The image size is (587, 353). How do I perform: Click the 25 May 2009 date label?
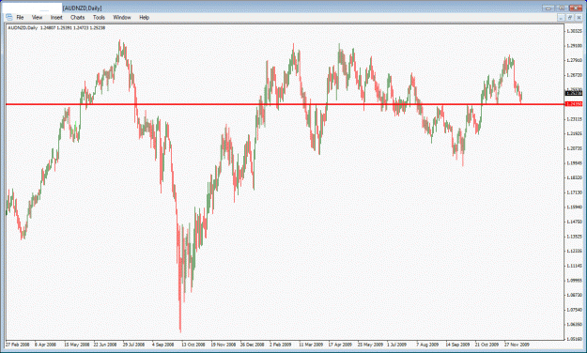(370, 345)
